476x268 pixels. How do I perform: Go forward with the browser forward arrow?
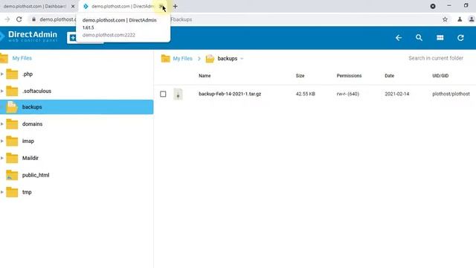click(x=7, y=19)
